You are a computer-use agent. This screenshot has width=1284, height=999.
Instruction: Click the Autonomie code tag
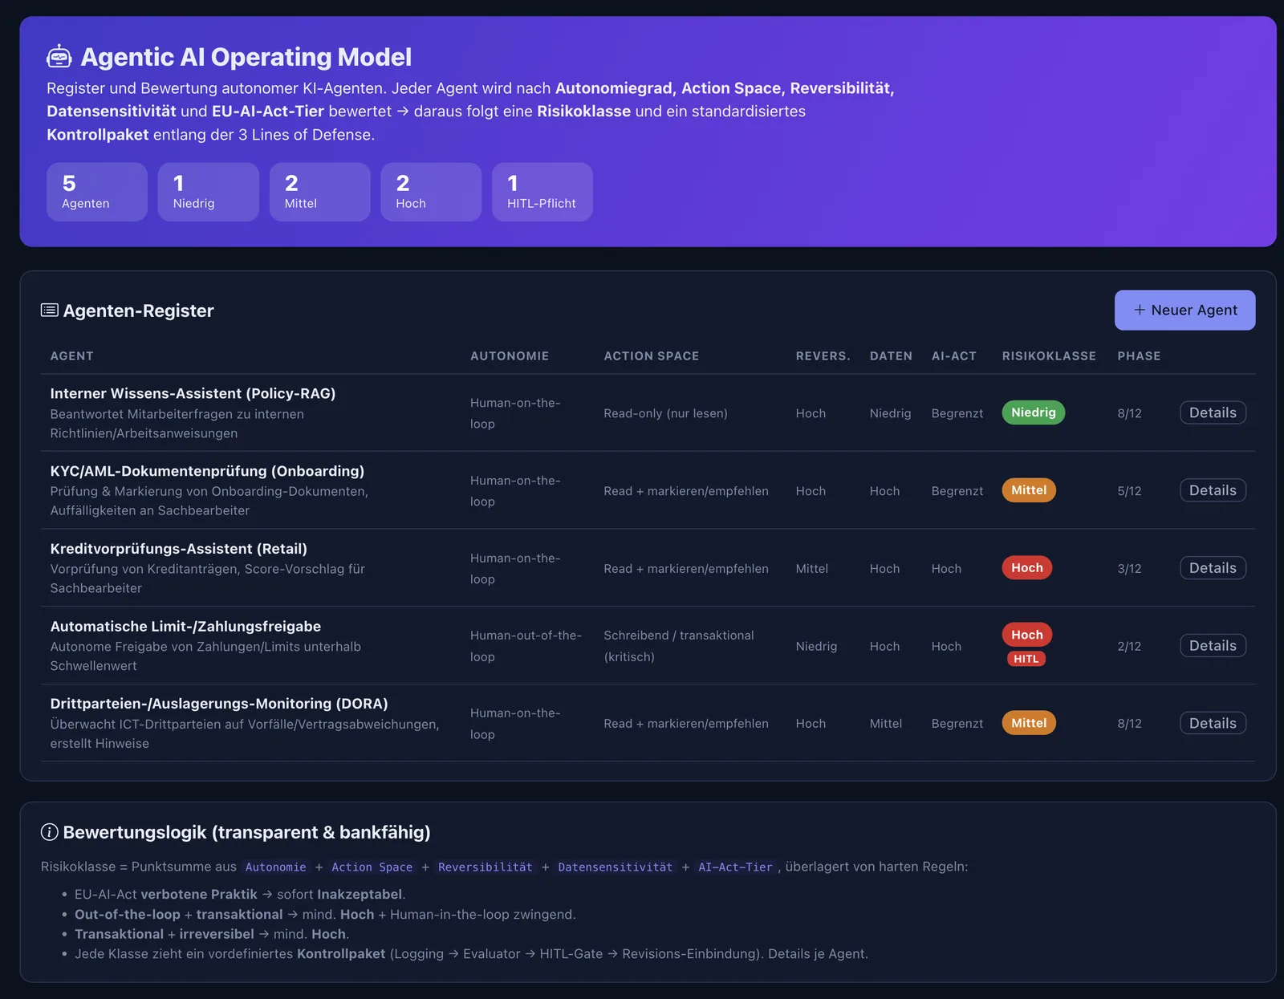coord(276,867)
